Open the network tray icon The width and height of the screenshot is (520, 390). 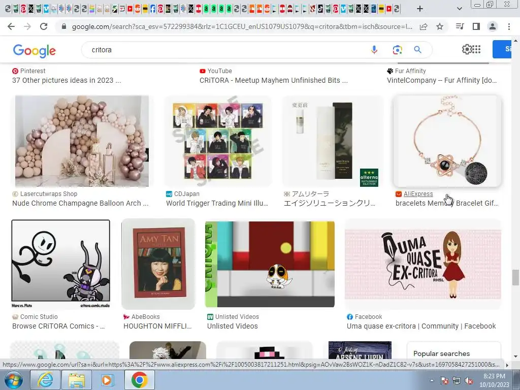coord(457,381)
